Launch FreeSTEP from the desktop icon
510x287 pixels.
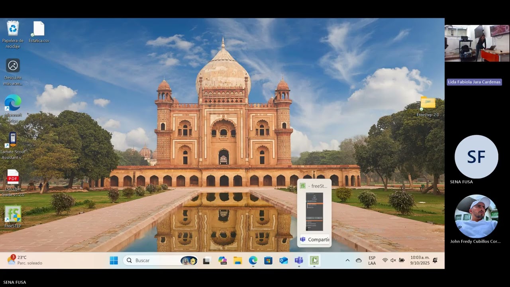pos(13,217)
